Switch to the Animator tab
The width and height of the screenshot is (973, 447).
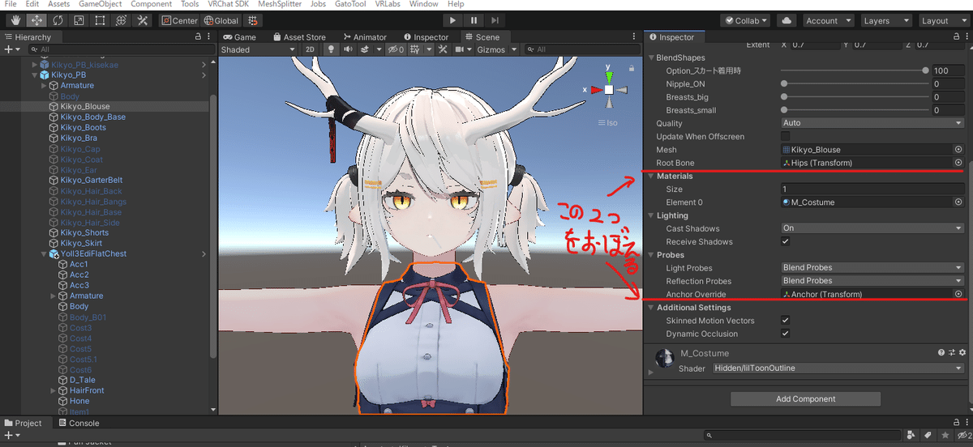[x=365, y=36]
